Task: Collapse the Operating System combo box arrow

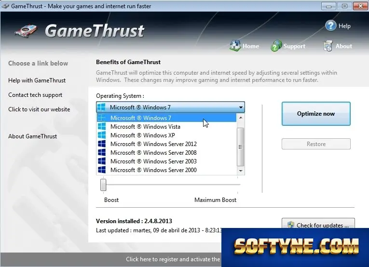Action: 241,107
